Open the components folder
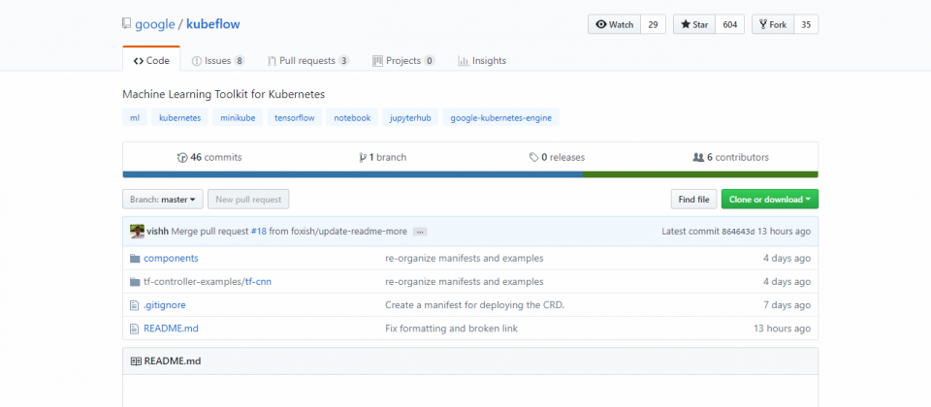931x407 pixels. tap(171, 259)
